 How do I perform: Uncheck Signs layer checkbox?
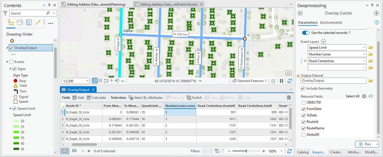[x=15, y=69]
